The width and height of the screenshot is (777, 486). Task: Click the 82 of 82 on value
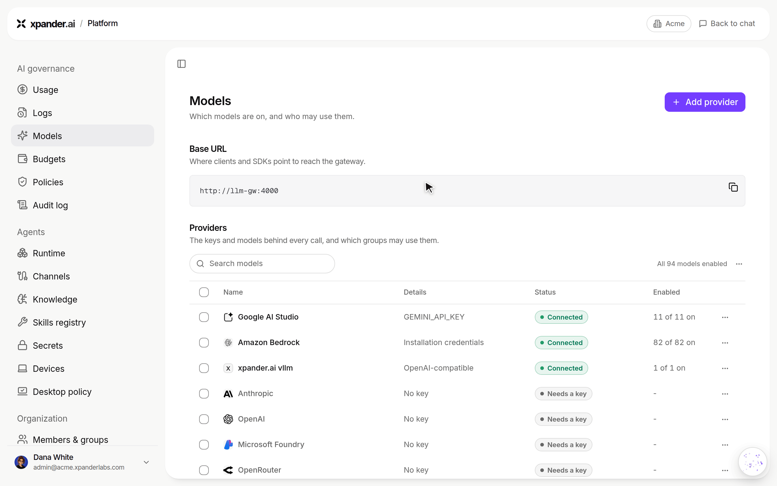pos(674,342)
